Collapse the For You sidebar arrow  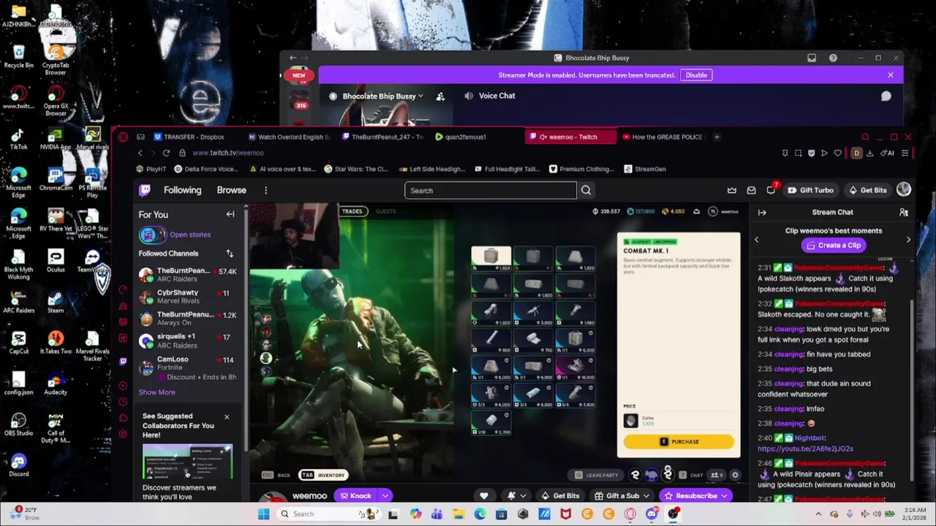(230, 215)
